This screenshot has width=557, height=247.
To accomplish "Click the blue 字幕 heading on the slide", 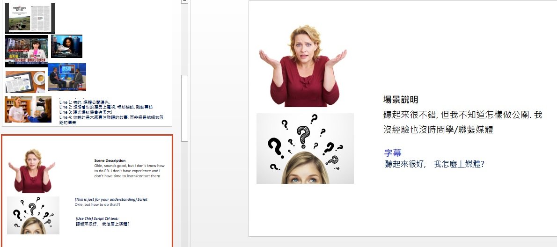I will [x=393, y=153].
